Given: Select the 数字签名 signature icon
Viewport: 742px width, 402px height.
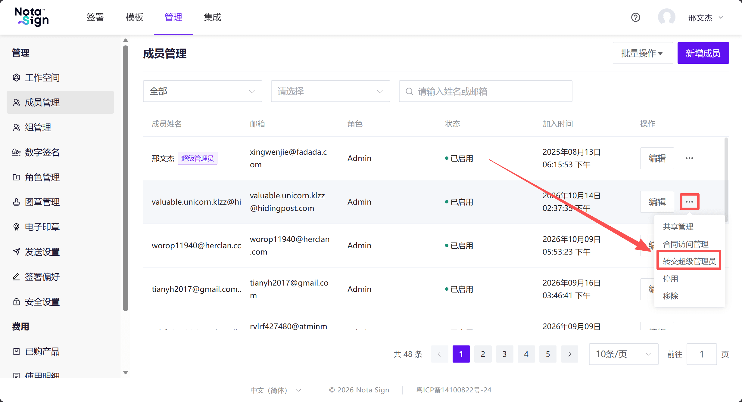Looking at the screenshot, I should [17, 152].
